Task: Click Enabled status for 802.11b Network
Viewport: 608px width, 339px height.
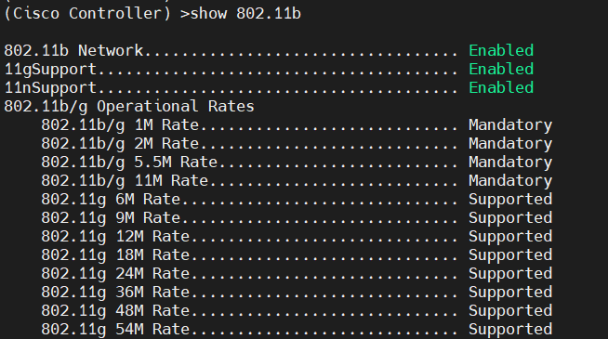Action: click(501, 50)
